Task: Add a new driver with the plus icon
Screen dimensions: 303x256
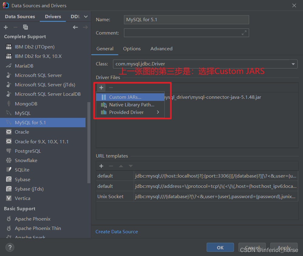Action: (x=5, y=27)
